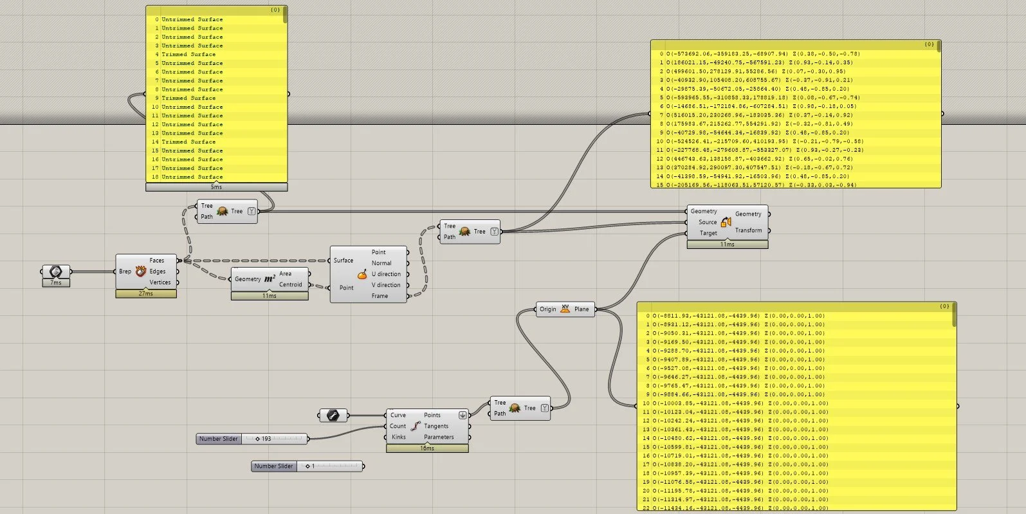
Task: Click the Curve parameter hexagon icon
Action: pyautogui.click(x=333, y=416)
